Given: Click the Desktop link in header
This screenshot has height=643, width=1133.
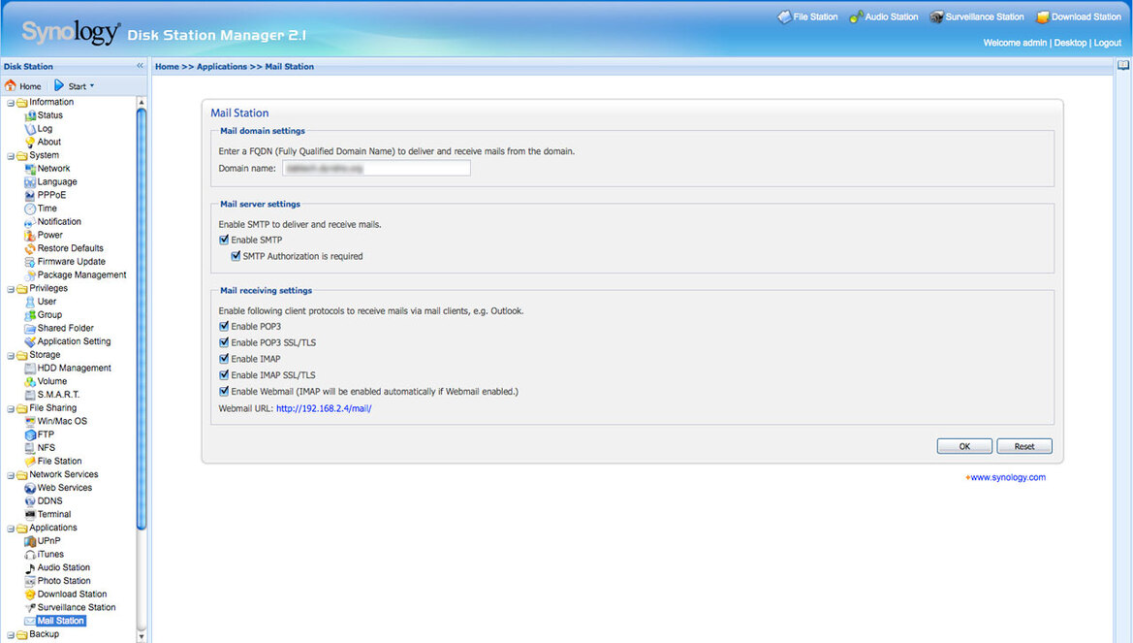Looking at the screenshot, I should [1070, 43].
